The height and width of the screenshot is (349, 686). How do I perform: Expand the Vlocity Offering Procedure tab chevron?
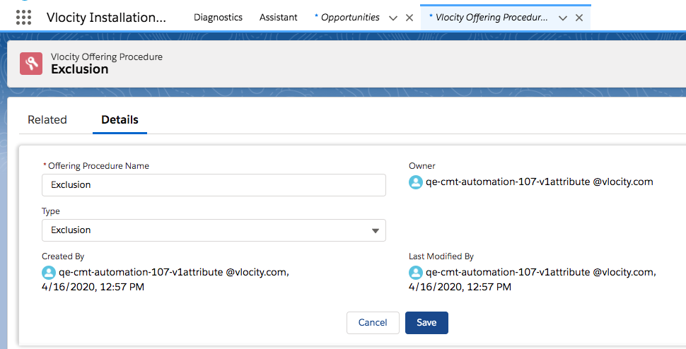coord(563,18)
